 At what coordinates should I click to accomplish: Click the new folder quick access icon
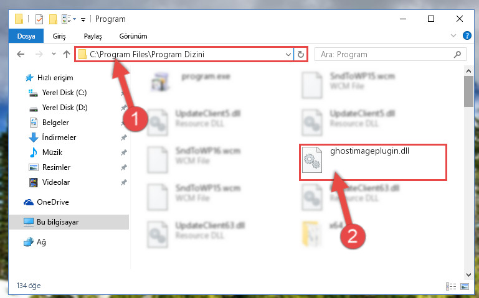(53, 19)
